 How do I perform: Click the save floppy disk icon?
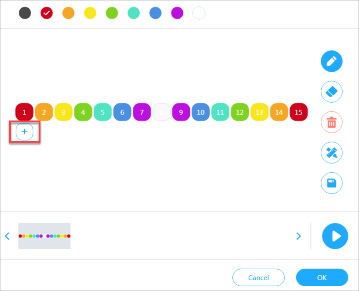[332, 183]
